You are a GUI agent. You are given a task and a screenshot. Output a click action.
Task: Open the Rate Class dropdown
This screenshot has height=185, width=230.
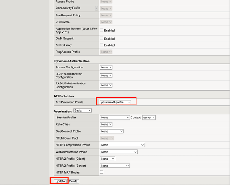click(106, 125)
